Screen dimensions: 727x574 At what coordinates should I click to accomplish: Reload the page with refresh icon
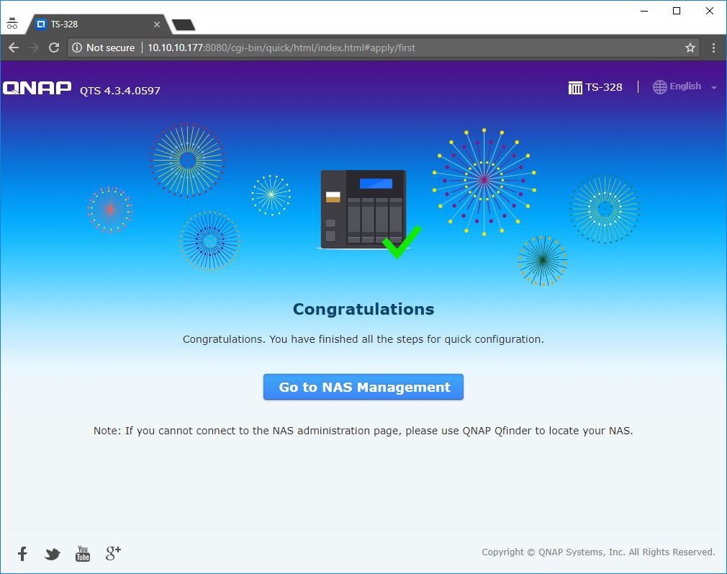click(x=54, y=48)
